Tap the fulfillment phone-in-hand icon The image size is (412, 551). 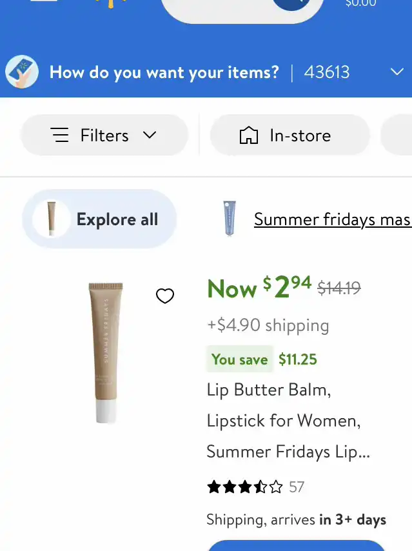(x=22, y=72)
